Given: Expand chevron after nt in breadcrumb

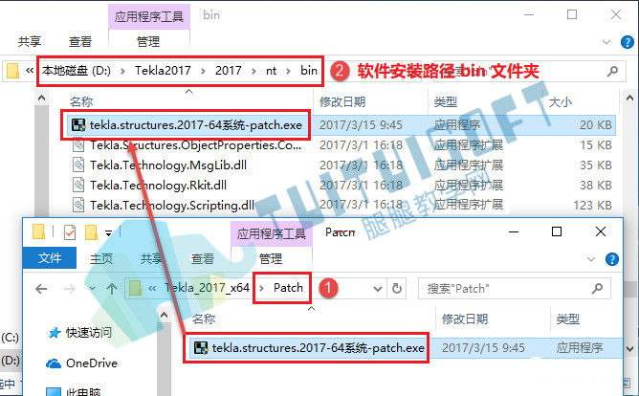Looking at the screenshot, I should coord(288,72).
